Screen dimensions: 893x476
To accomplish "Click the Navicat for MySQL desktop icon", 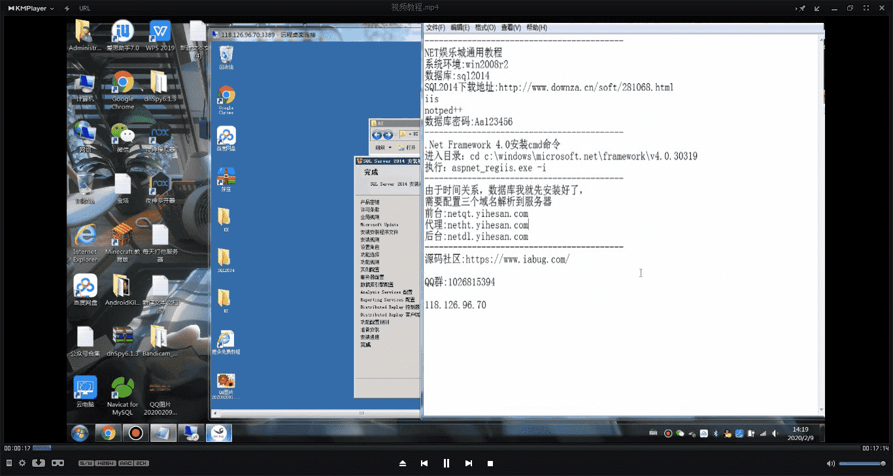I will 122,396.
